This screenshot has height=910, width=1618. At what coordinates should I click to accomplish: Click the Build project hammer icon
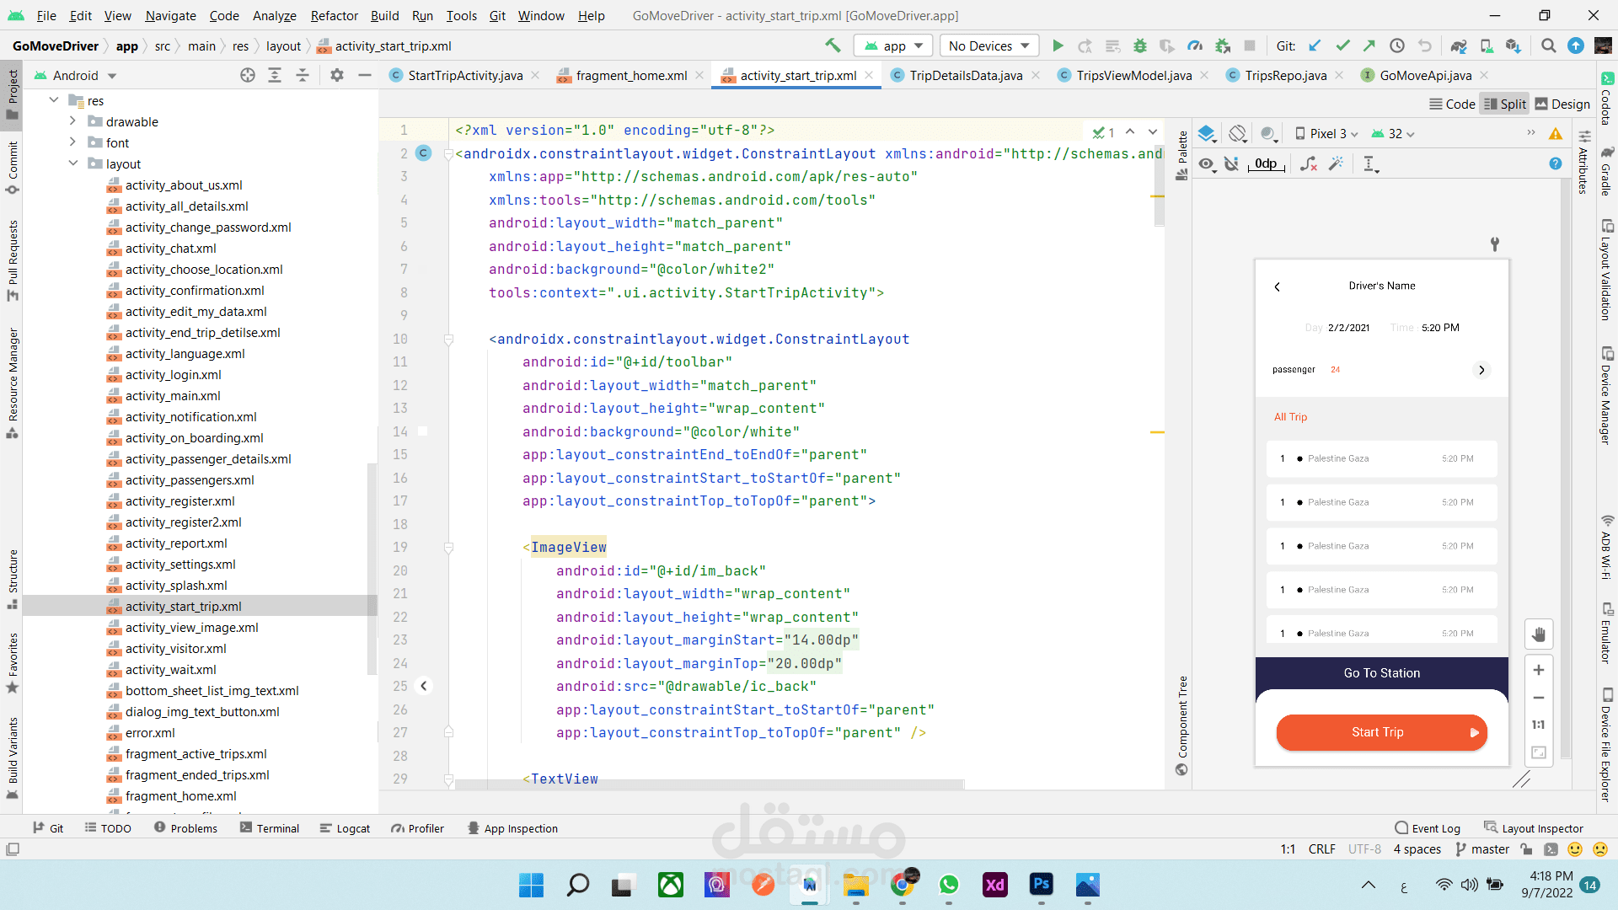coord(833,45)
